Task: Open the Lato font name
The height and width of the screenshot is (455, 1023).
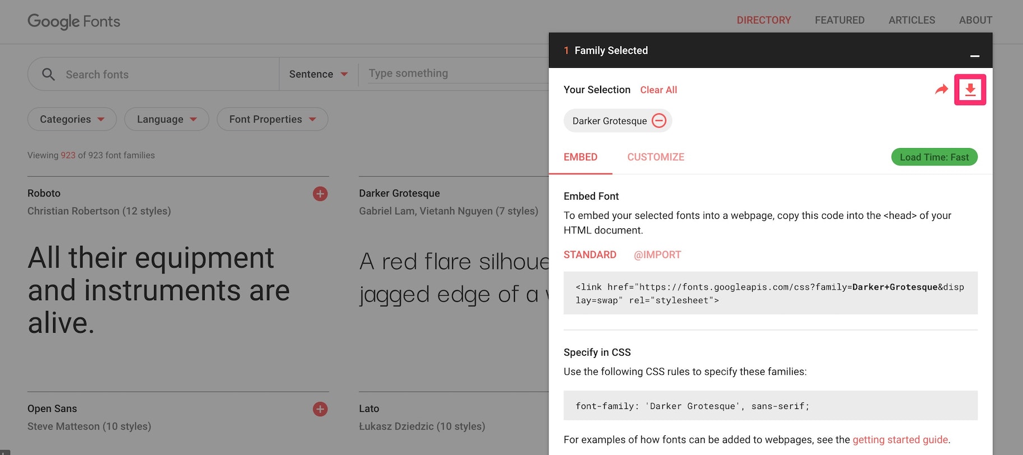Action: pos(369,408)
